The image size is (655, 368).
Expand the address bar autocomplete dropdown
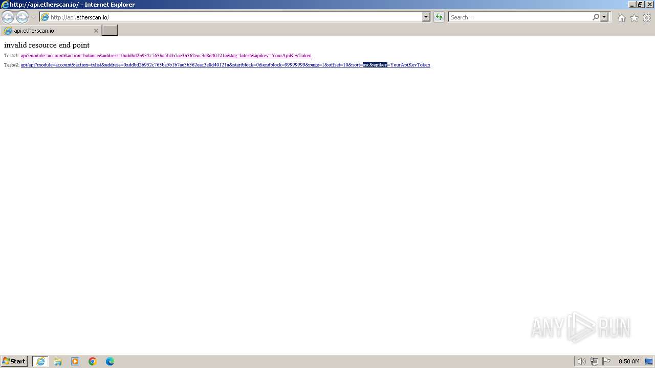(426, 17)
